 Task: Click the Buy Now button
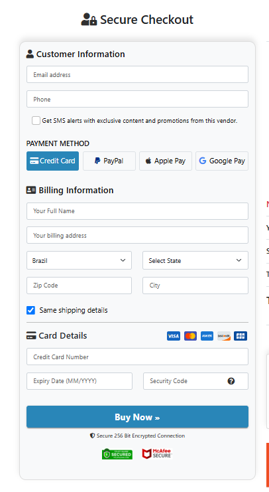click(x=137, y=417)
